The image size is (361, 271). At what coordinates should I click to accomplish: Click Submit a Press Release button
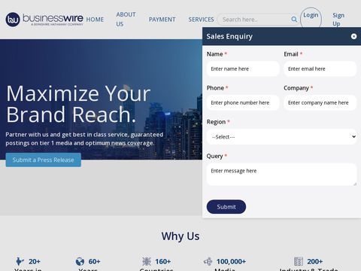click(44, 160)
